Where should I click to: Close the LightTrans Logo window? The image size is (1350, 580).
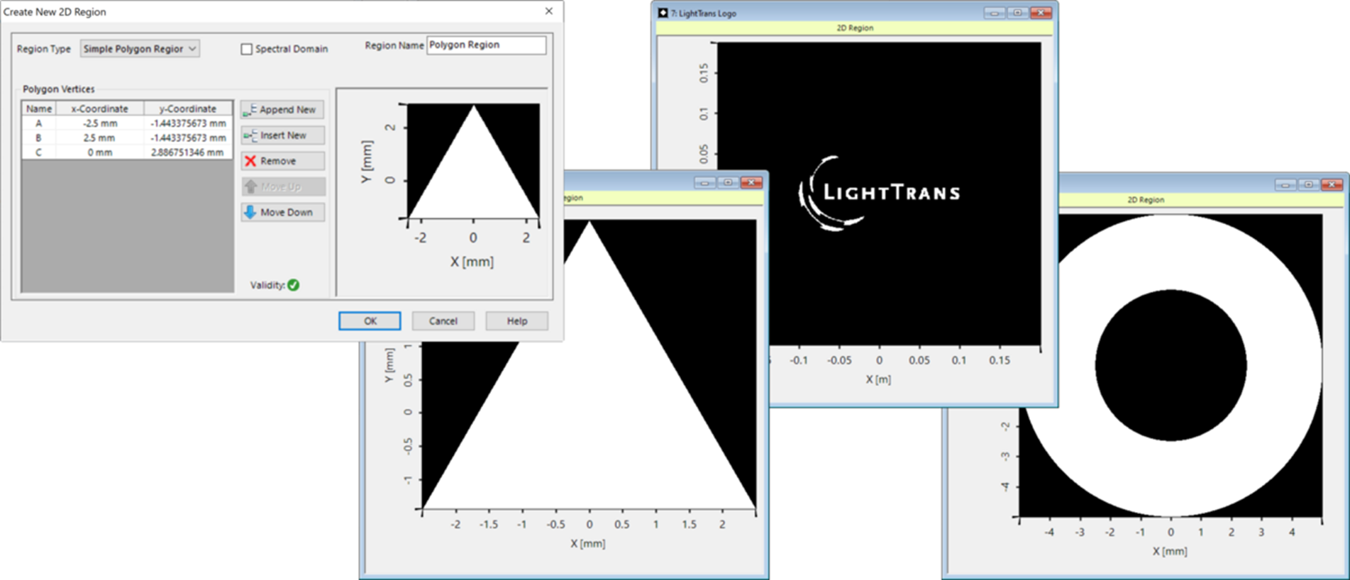1041,13
